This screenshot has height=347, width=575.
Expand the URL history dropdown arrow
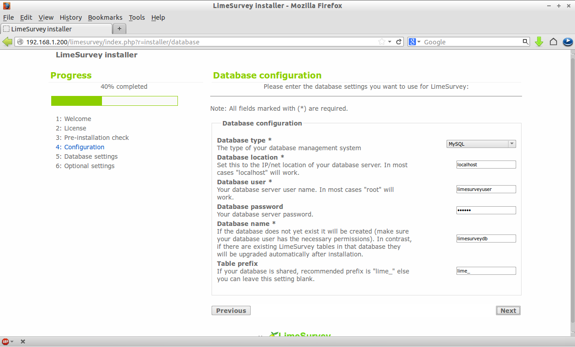click(390, 42)
